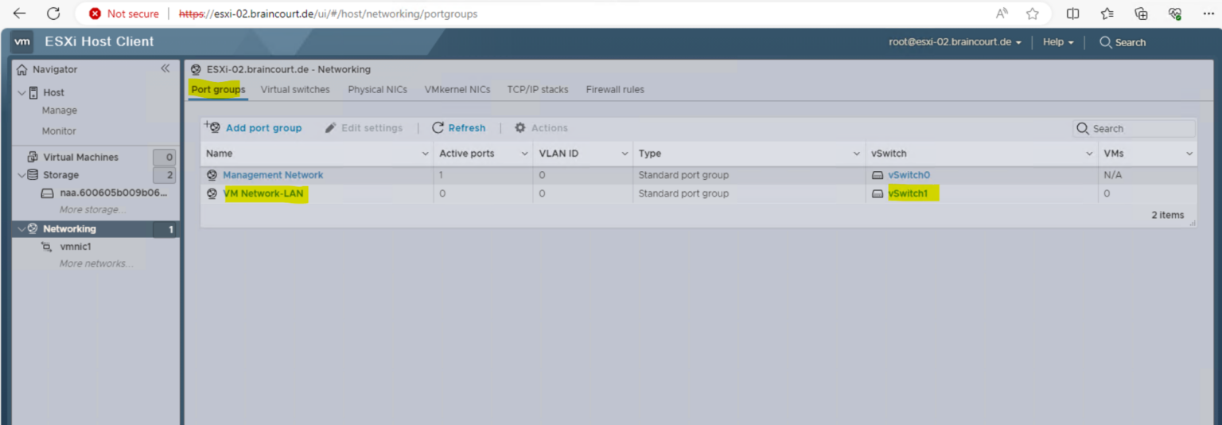This screenshot has width=1222, height=425.
Task: Click the vmnic1 network icon in Navigator
Action: tap(46, 247)
